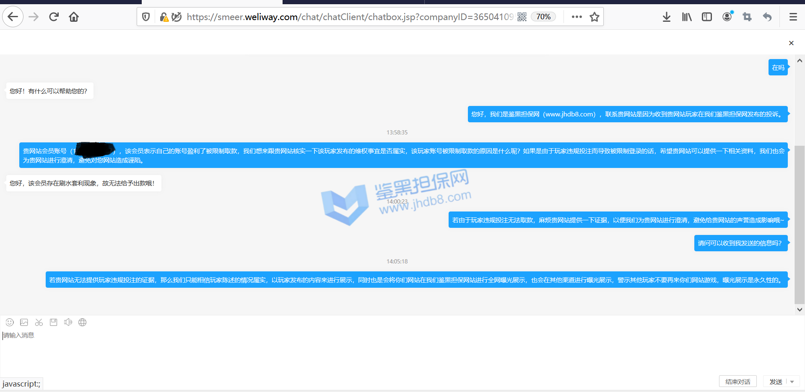The height and width of the screenshot is (392, 805).
Task: Close the chat window with X
Action: pos(791,43)
